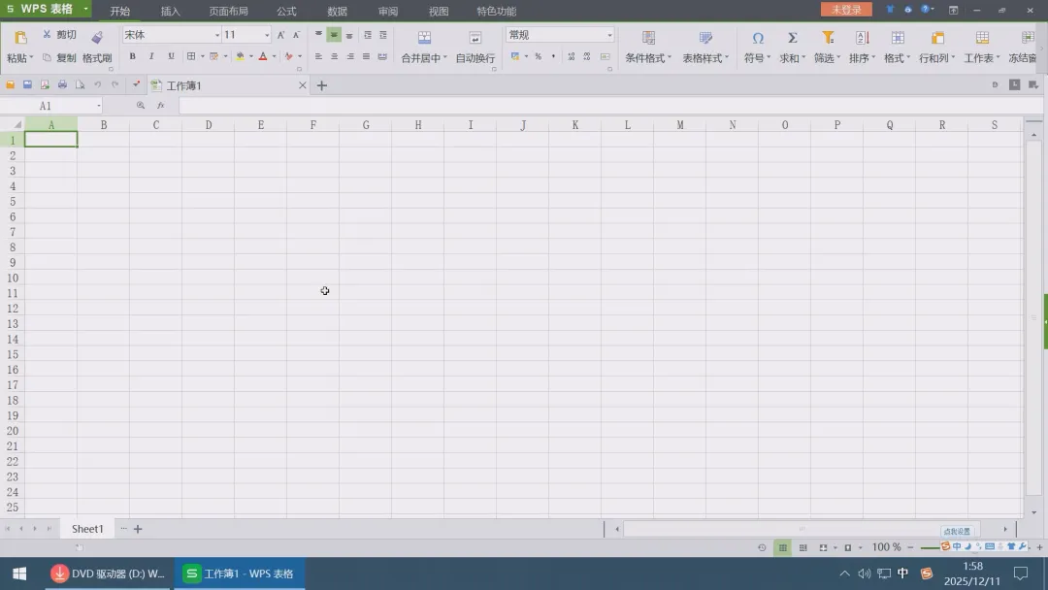Click the red font color A swatch
Screen dimensions: 1048x590
point(263,57)
